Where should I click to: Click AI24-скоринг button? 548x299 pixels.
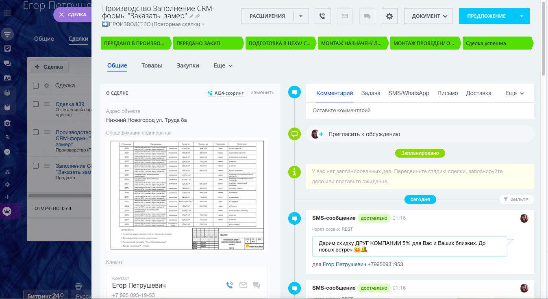click(226, 93)
